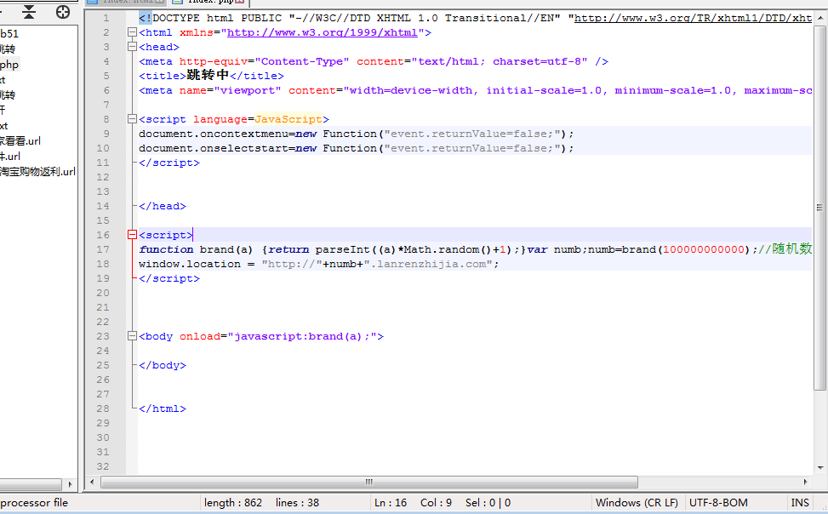Click the collapse-all arrows icon in the folder panel
This screenshot has height=514, width=828.
pos(30,12)
